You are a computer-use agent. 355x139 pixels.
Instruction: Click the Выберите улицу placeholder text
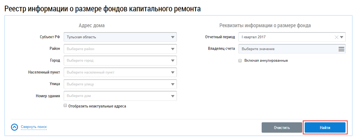80,84
